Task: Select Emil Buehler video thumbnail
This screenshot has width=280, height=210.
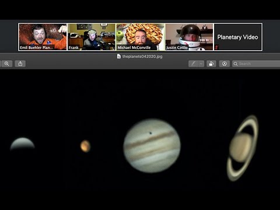Action: pyautogui.click(x=43, y=37)
